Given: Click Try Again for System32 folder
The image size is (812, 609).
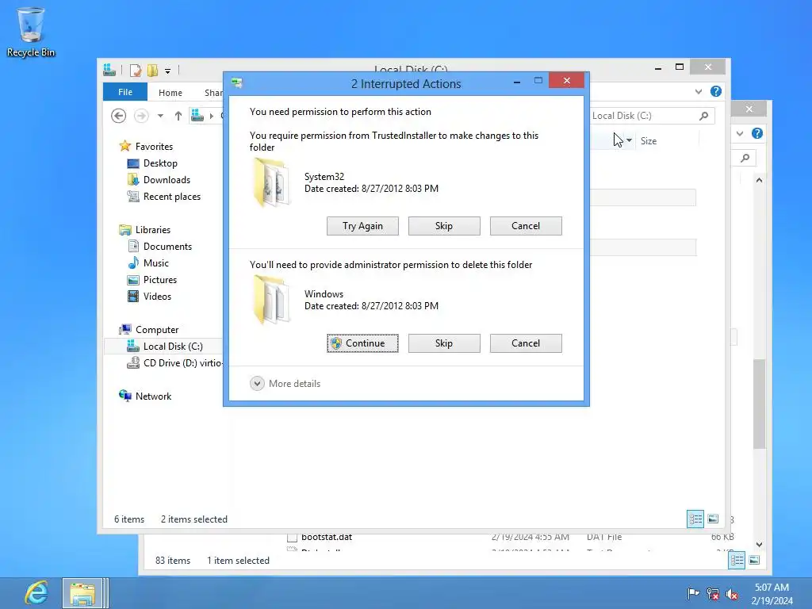Looking at the screenshot, I should [362, 226].
